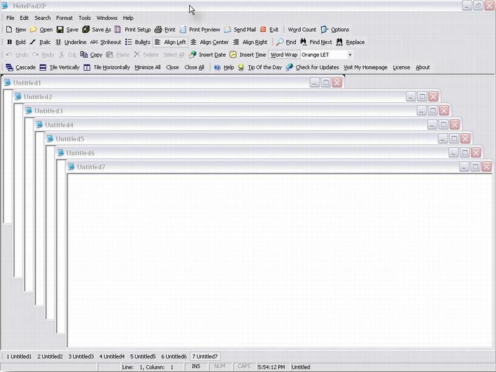This screenshot has width=496, height=372.
Task: Click the 5:54:12 PM status bar clock
Action: pyautogui.click(x=272, y=367)
